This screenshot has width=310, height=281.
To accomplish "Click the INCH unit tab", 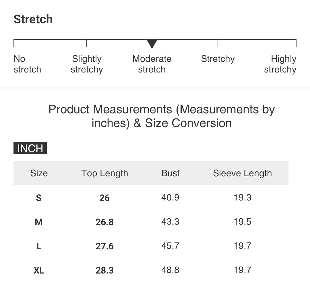I will coord(30,148).
